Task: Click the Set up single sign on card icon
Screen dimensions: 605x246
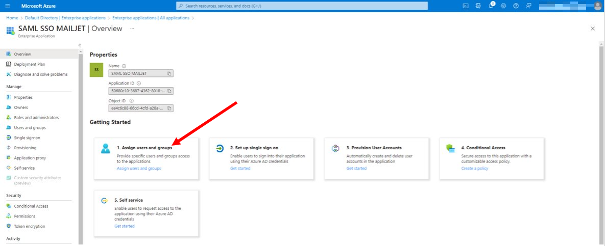Action: click(x=220, y=149)
